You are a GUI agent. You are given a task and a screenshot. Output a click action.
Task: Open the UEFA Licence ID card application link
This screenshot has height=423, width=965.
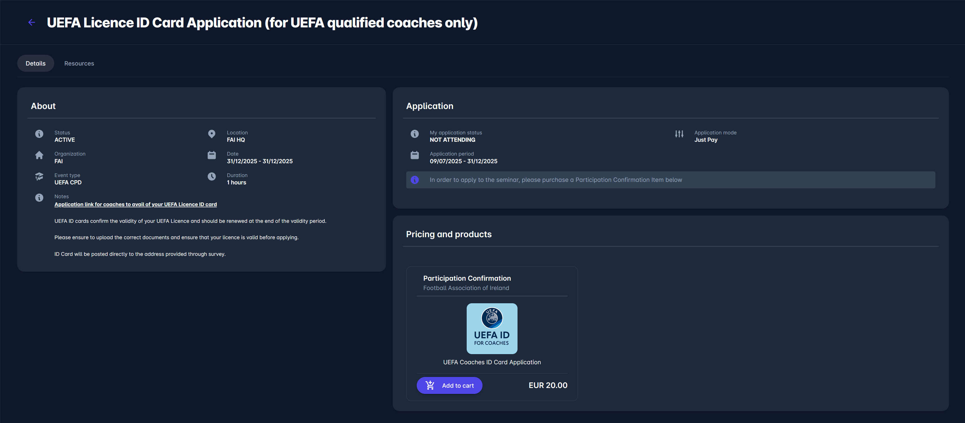coord(136,204)
